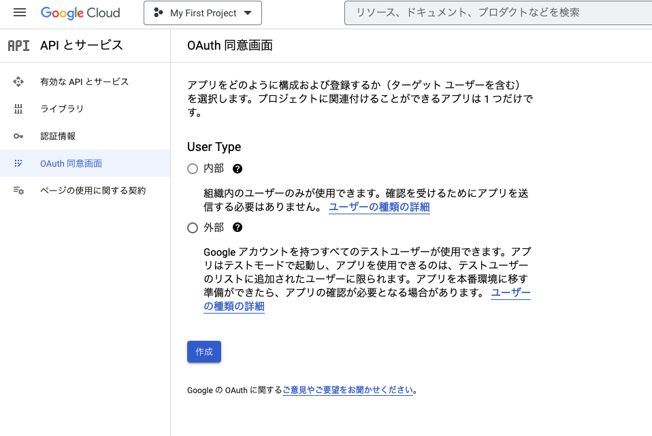The width and height of the screenshot is (652, 436).
Task: Select the 外部 user type radio button
Action: click(192, 227)
